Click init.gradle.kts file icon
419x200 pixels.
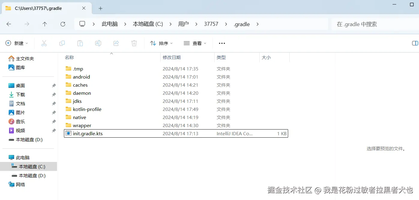tap(68, 133)
